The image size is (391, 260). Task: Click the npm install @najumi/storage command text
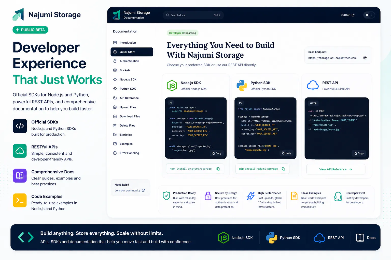click(x=190, y=169)
